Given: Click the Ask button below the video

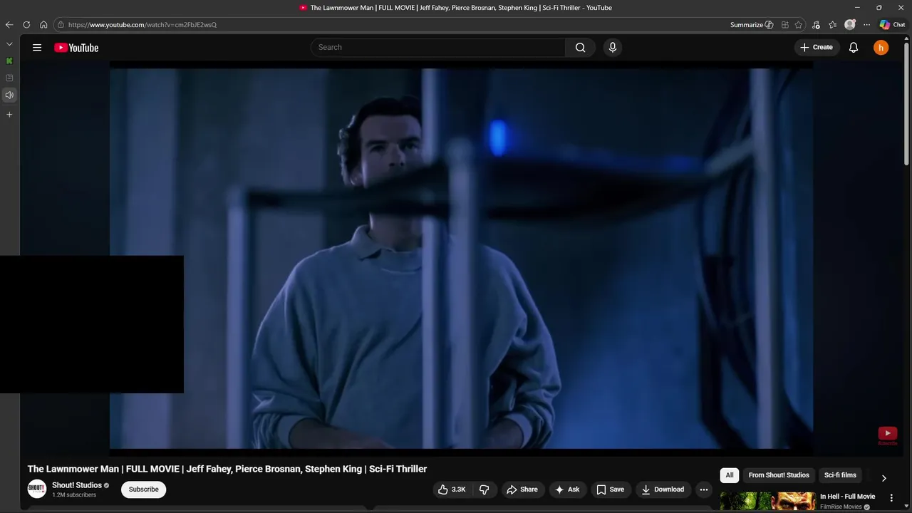Looking at the screenshot, I should [x=567, y=489].
